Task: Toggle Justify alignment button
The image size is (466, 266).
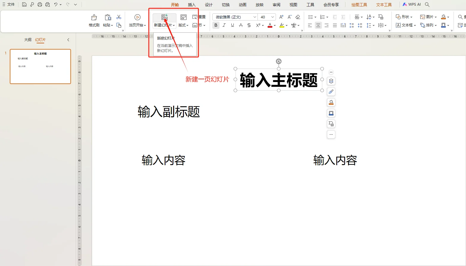Action: [335, 25]
